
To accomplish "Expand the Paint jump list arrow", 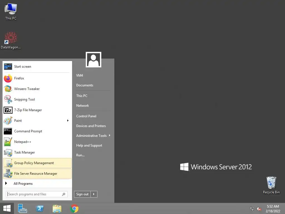I will point(68,121).
